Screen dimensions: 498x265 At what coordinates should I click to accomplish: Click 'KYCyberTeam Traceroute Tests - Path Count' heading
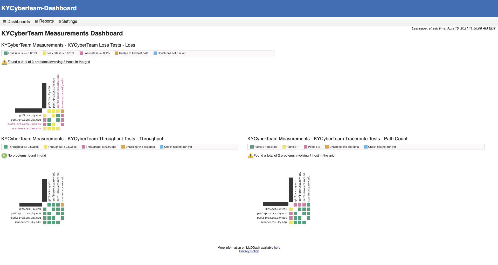point(327,139)
